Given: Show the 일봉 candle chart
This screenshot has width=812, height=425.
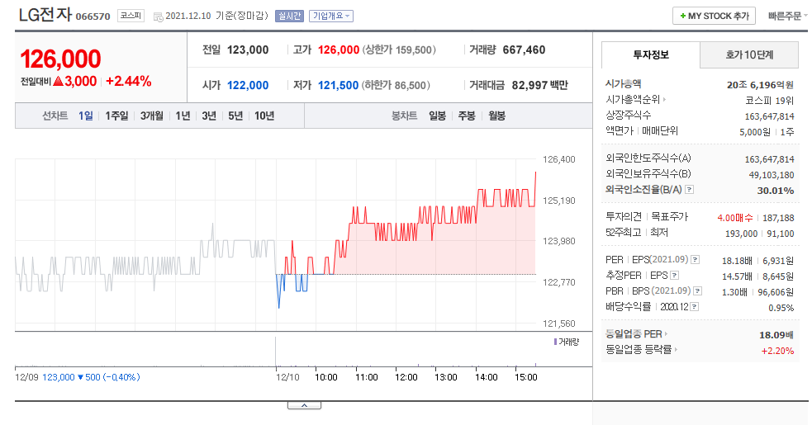Looking at the screenshot, I should tap(437, 116).
